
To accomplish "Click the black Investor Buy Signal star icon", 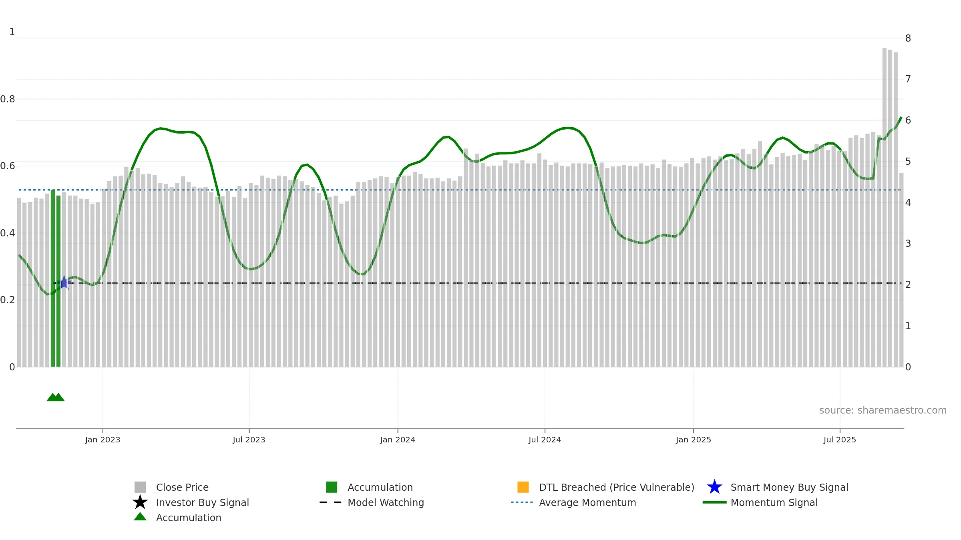I will click(x=140, y=502).
